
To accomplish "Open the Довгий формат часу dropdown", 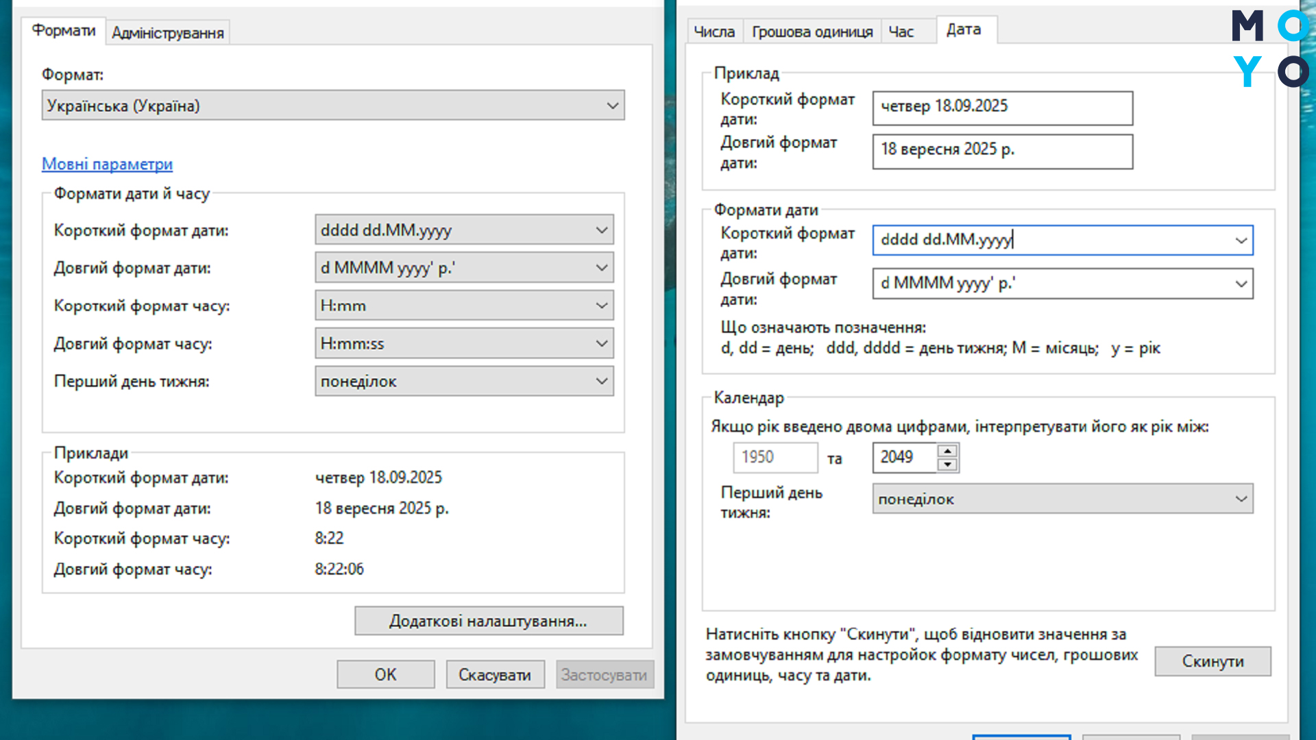I will click(602, 343).
